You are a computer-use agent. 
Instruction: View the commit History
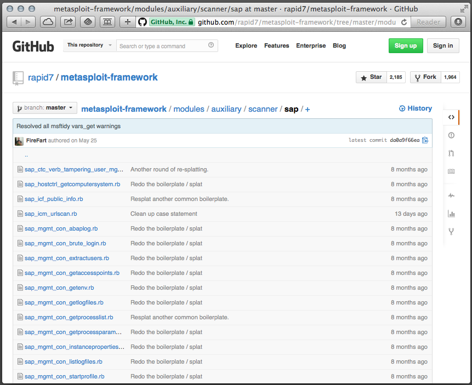point(415,108)
